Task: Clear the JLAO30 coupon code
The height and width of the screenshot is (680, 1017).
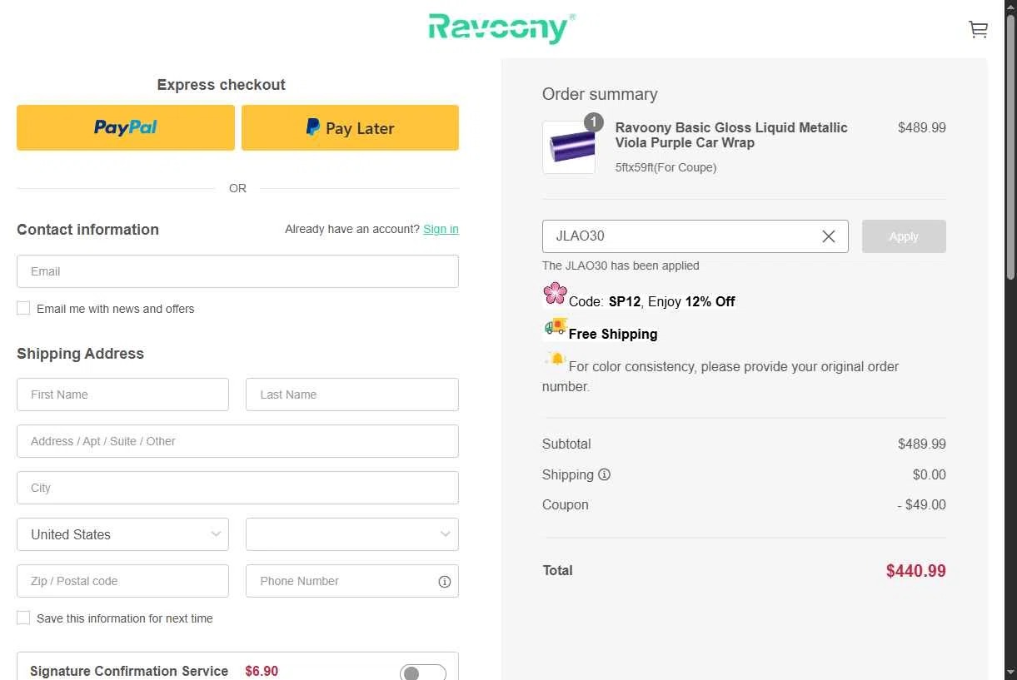Action: click(829, 236)
